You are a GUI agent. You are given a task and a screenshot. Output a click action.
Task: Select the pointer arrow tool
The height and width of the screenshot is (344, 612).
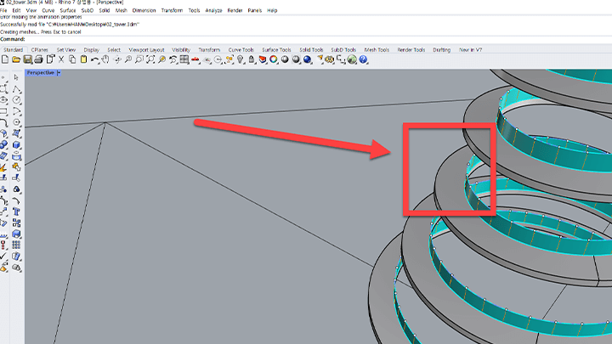click(16, 77)
